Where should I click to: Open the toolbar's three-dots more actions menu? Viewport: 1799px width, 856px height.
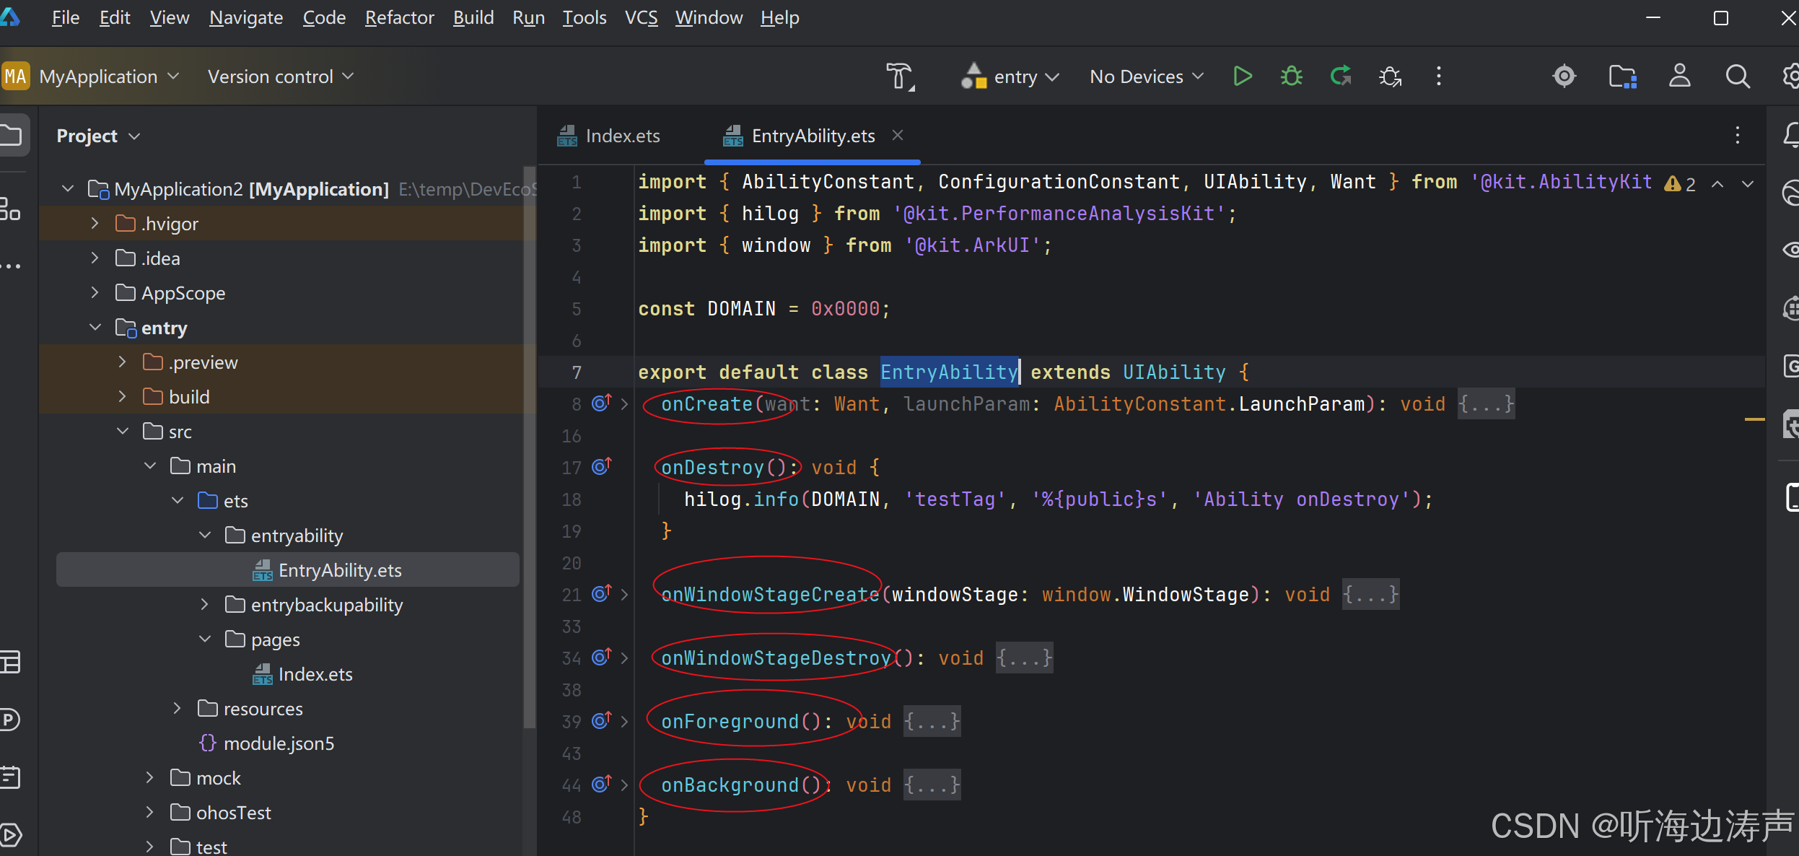pos(1438,77)
